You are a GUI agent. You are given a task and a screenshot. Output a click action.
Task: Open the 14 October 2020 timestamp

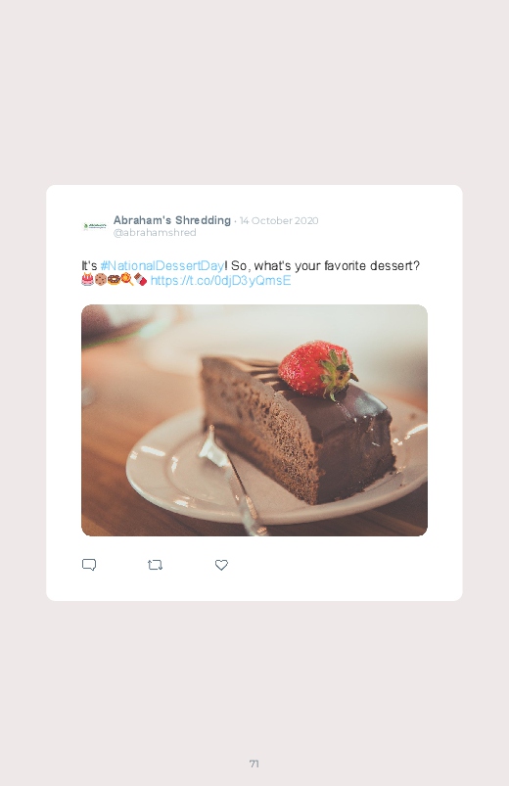click(279, 220)
